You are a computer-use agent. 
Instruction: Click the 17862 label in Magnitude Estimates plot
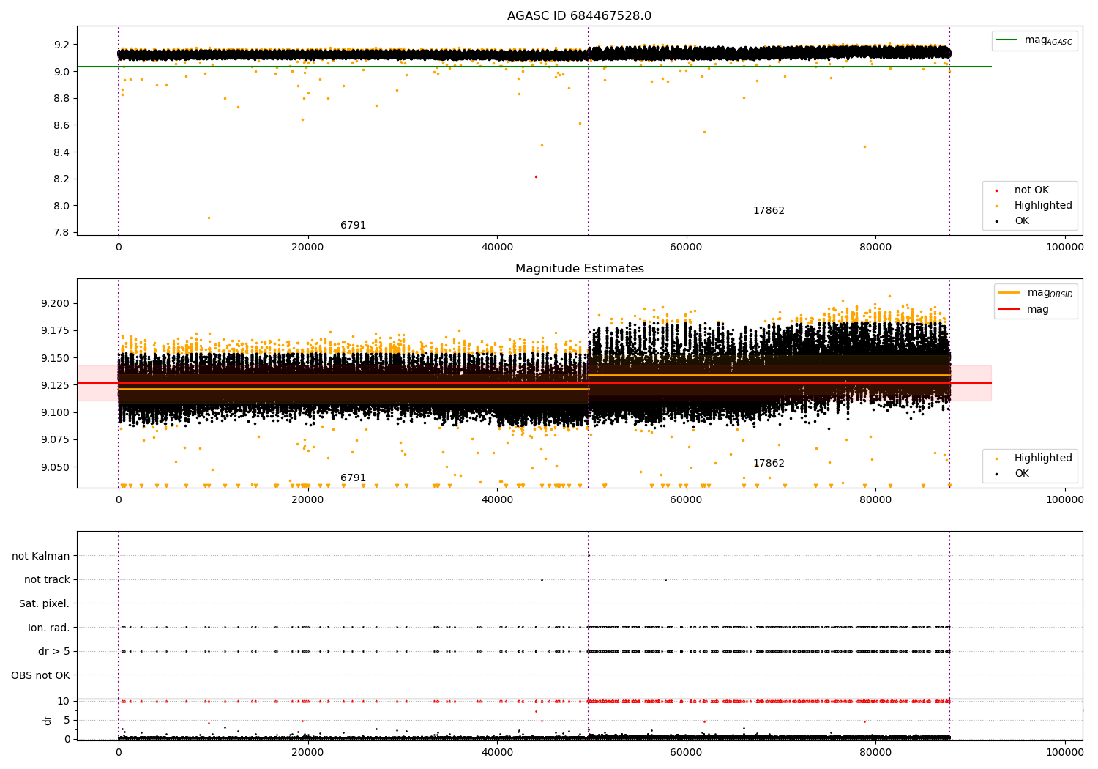(769, 464)
